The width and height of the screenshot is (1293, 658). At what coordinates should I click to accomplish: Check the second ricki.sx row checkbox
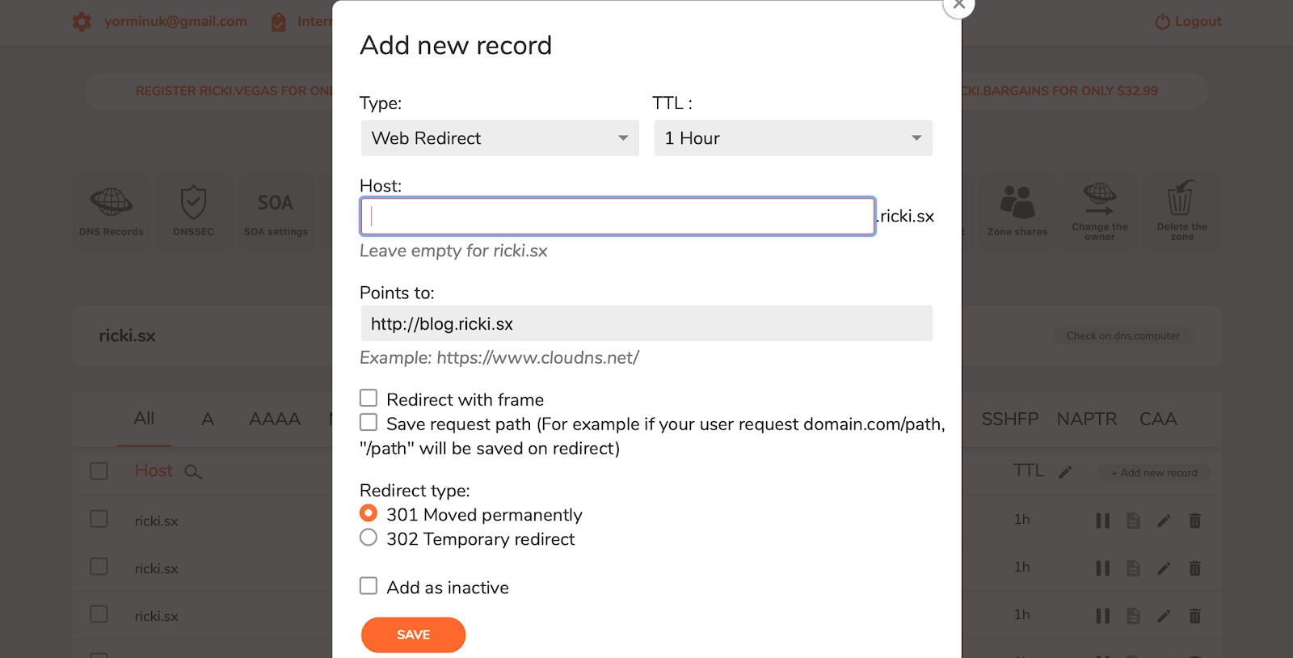pyautogui.click(x=99, y=567)
